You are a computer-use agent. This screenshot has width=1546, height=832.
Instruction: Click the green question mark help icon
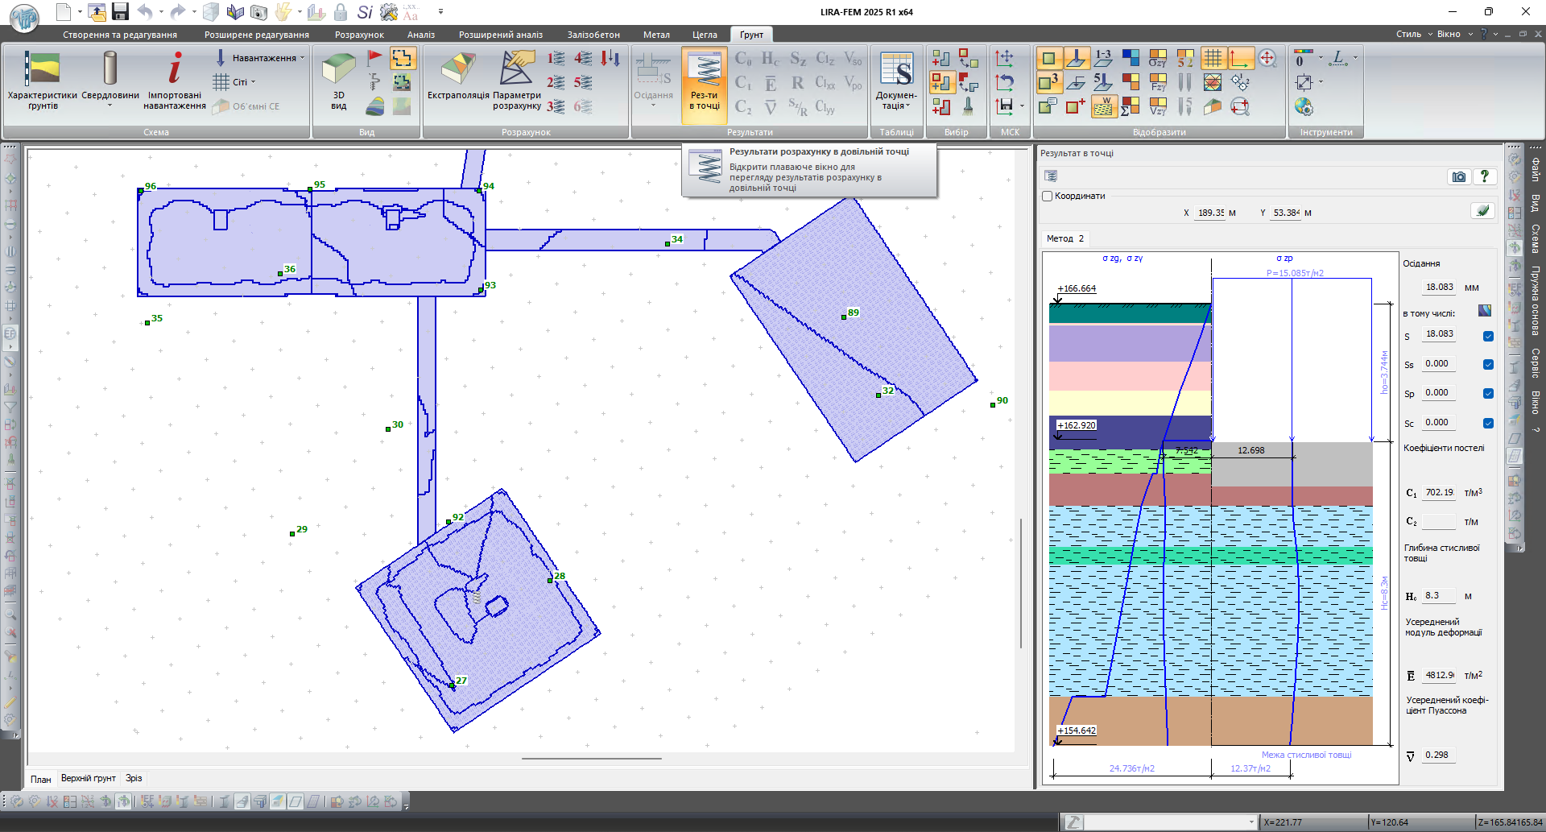[x=1484, y=176]
